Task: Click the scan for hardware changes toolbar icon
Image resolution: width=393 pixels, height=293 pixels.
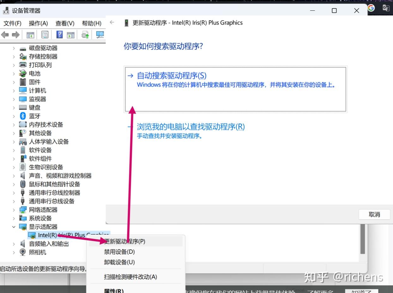Action: tap(100, 35)
